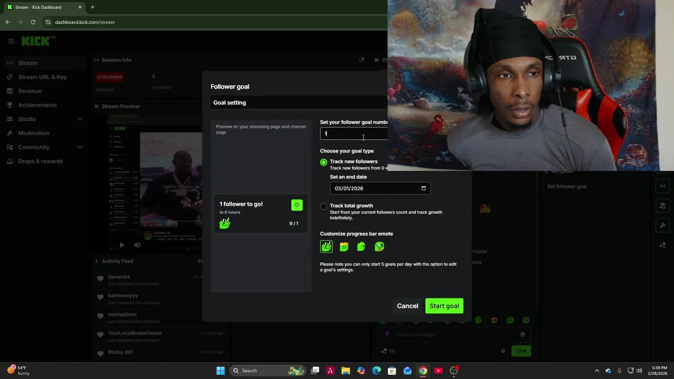Open the Moderation section
The width and height of the screenshot is (674, 379).
pyautogui.click(x=34, y=133)
